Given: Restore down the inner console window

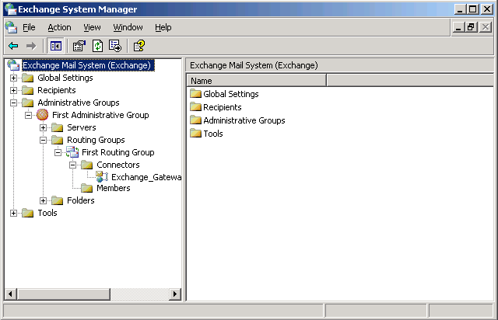Looking at the screenshot, I should (471, 28).
